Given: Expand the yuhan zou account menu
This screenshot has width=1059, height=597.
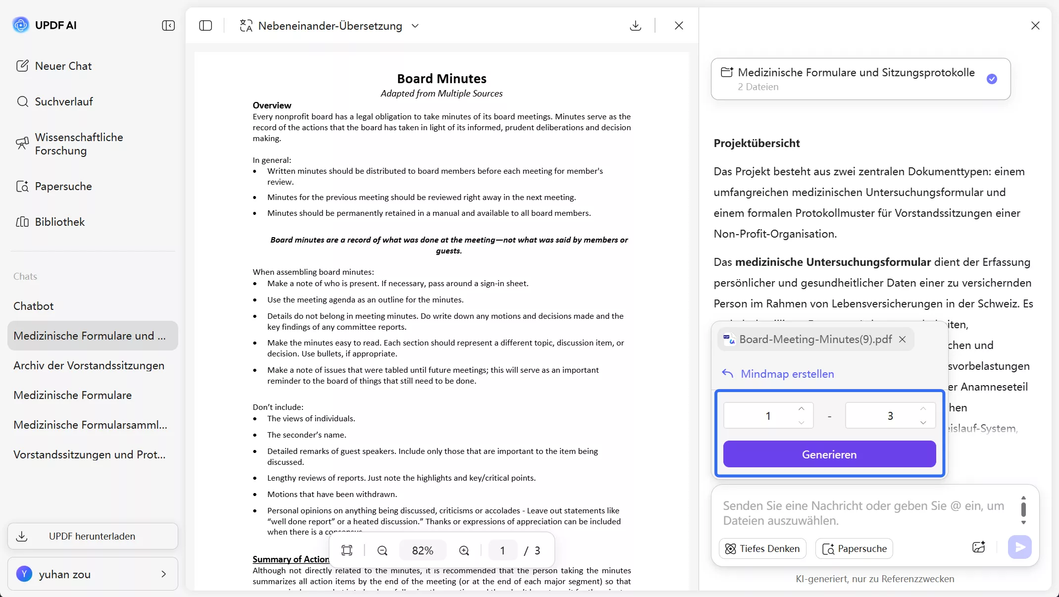Looking at the screenshot, I should tap(163, 574).
